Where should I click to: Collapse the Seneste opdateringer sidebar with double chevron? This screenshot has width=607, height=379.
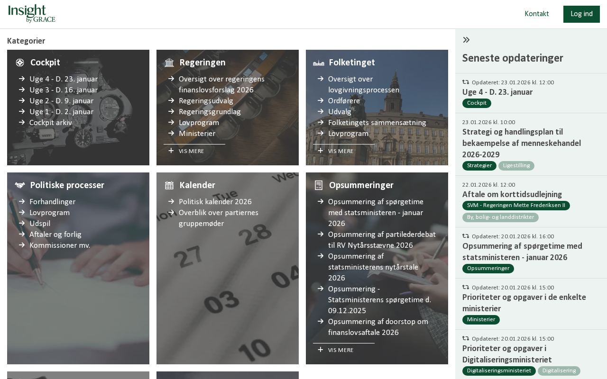coord(466,40)
